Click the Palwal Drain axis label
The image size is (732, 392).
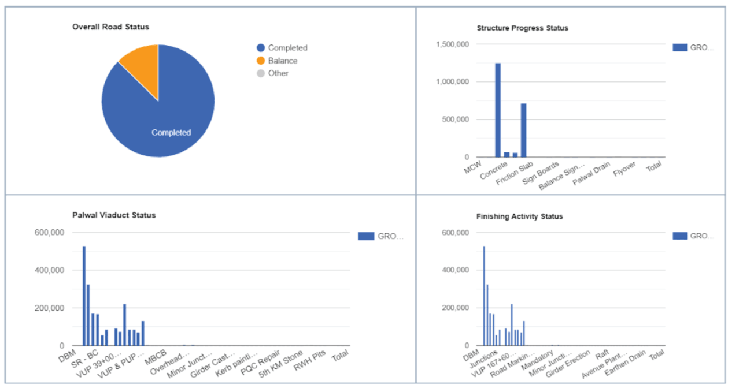(x=591, y=174)
